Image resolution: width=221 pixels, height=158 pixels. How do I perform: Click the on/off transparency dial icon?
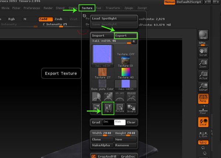[x=120, y=96]
